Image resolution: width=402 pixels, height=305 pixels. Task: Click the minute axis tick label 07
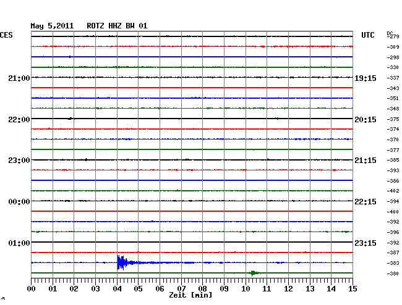point(181,289)
